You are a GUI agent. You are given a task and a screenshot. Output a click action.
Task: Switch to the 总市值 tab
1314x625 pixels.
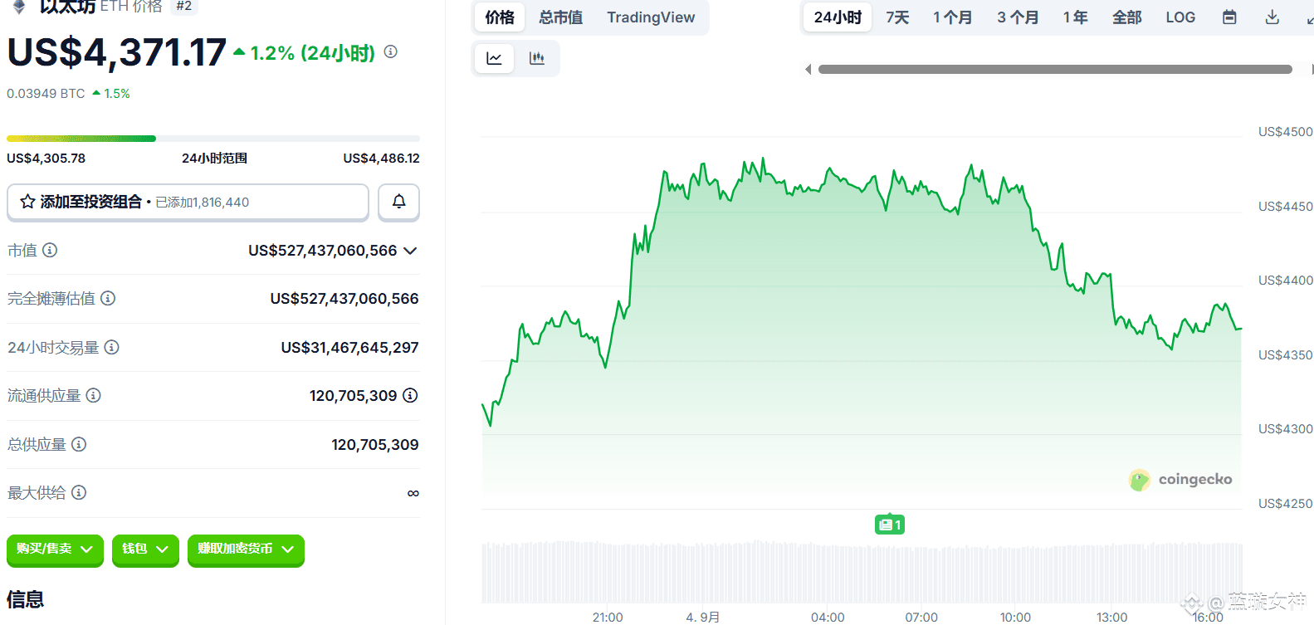tap(560, 17)
